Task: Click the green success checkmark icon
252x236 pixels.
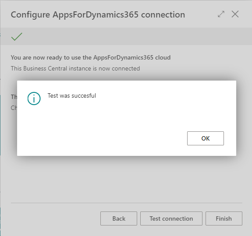Action: [17, 36]
